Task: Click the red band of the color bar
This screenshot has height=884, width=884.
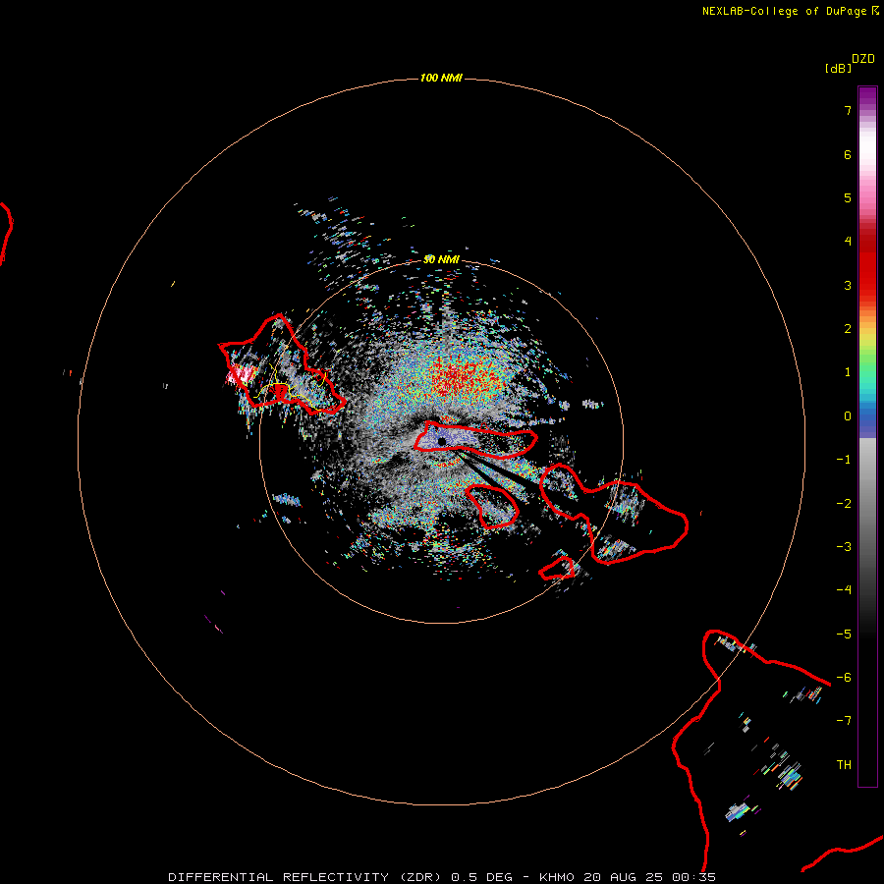Action: coord(867,259)
